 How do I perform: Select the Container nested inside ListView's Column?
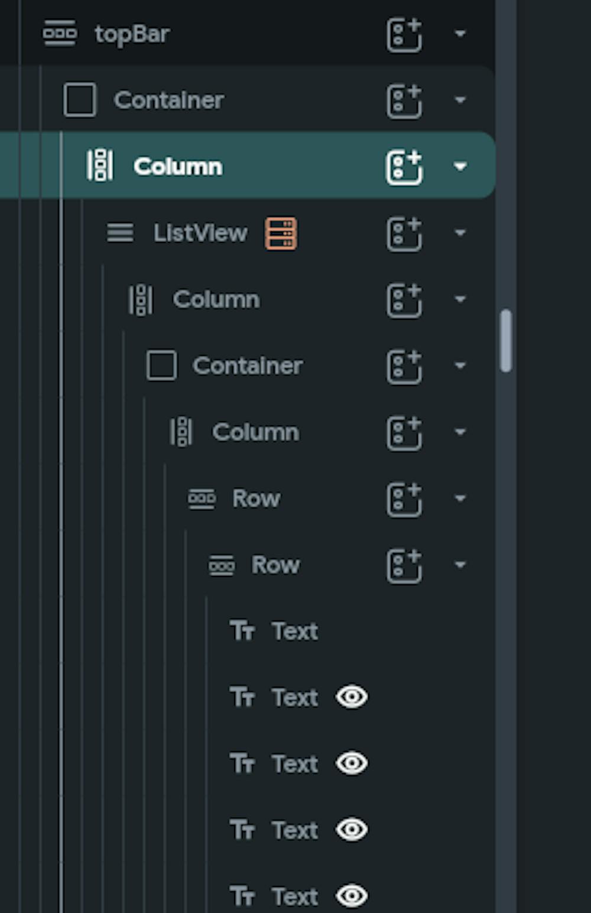[247, 366]
